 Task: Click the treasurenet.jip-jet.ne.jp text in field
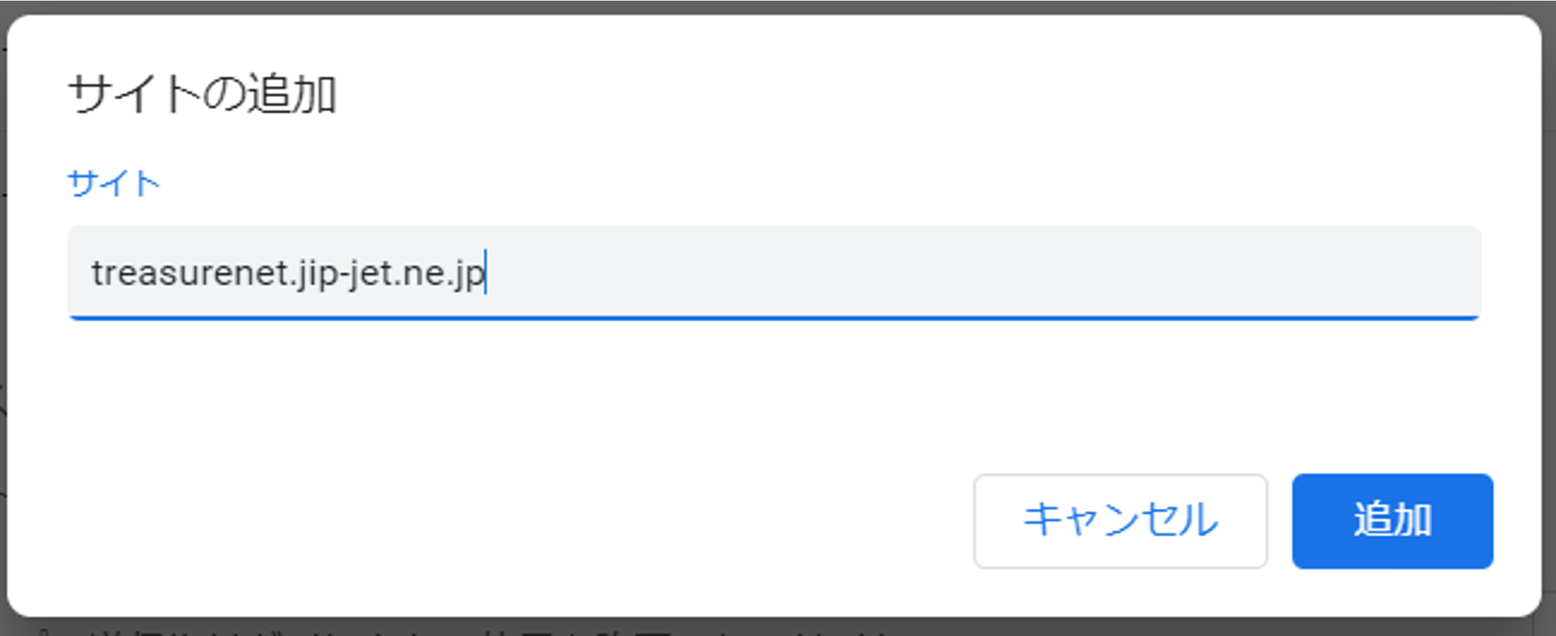[x=288, y=273]
